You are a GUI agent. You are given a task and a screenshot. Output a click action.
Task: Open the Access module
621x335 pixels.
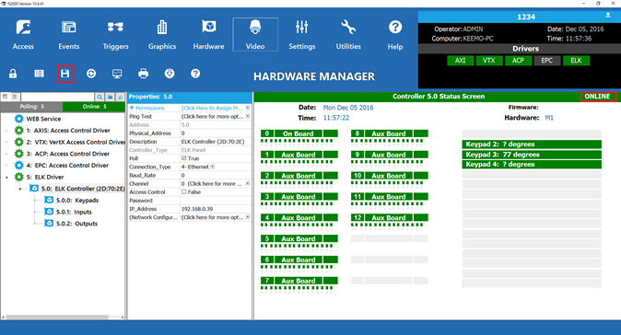[23, 35]
